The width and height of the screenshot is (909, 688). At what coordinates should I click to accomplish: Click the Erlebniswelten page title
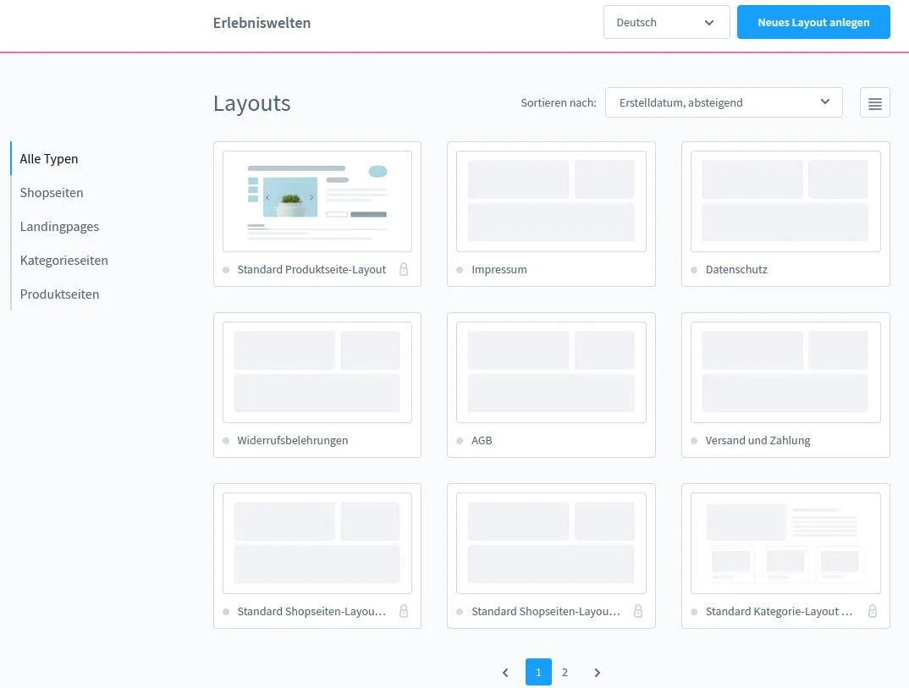tap(262, 23)
